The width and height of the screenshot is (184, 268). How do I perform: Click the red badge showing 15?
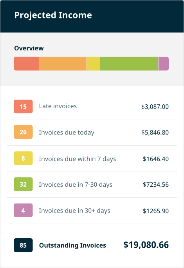(23, 107)
